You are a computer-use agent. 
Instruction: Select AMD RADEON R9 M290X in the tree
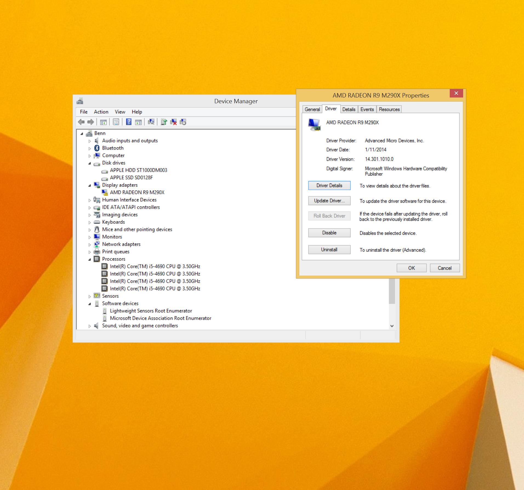pos(137,192)
